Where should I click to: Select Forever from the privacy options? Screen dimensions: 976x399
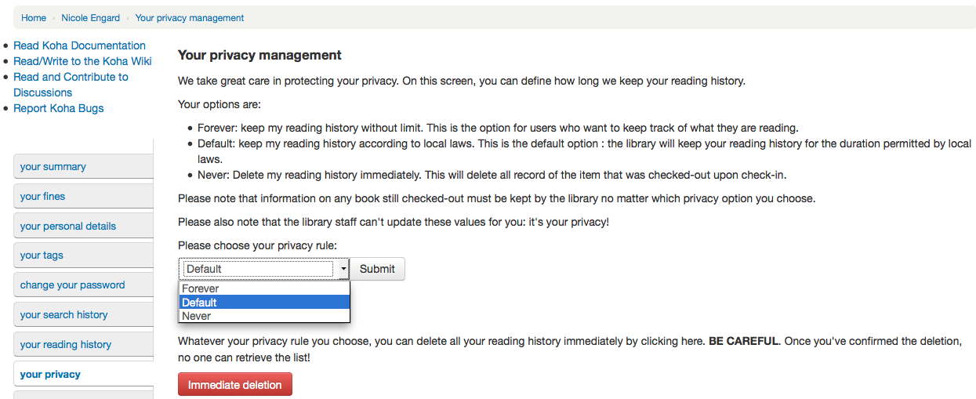pyautogui.click(x=201, y=288)
